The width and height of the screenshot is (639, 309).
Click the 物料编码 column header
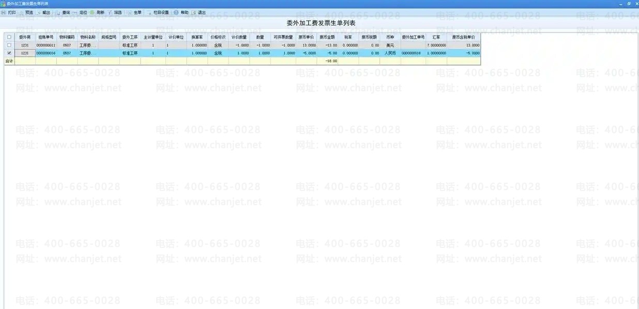coord(67,37)
